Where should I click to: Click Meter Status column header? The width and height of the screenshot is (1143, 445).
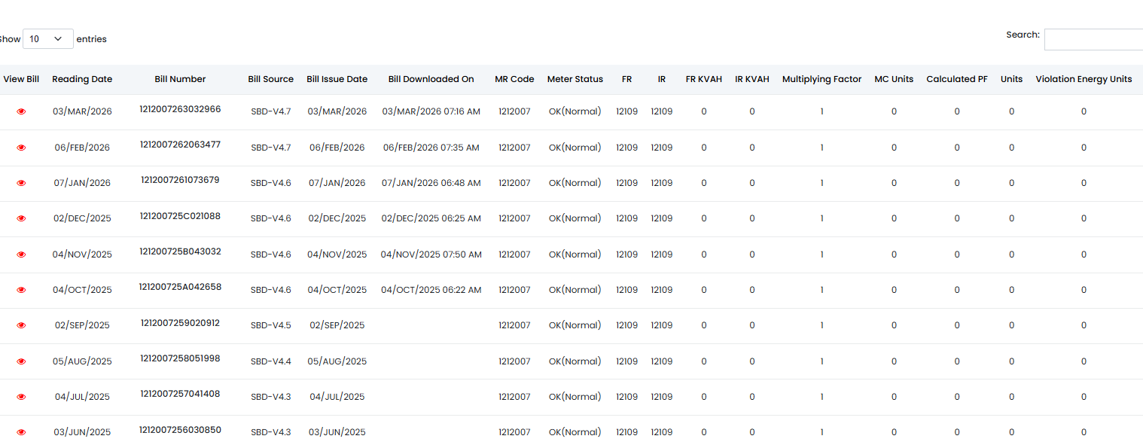click(x=575, y=79)
